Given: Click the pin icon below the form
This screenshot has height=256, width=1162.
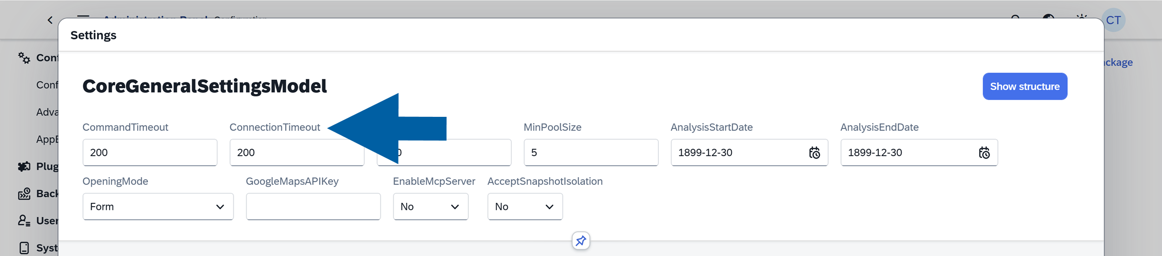Looking at the screenshot, I should [581, 241].
